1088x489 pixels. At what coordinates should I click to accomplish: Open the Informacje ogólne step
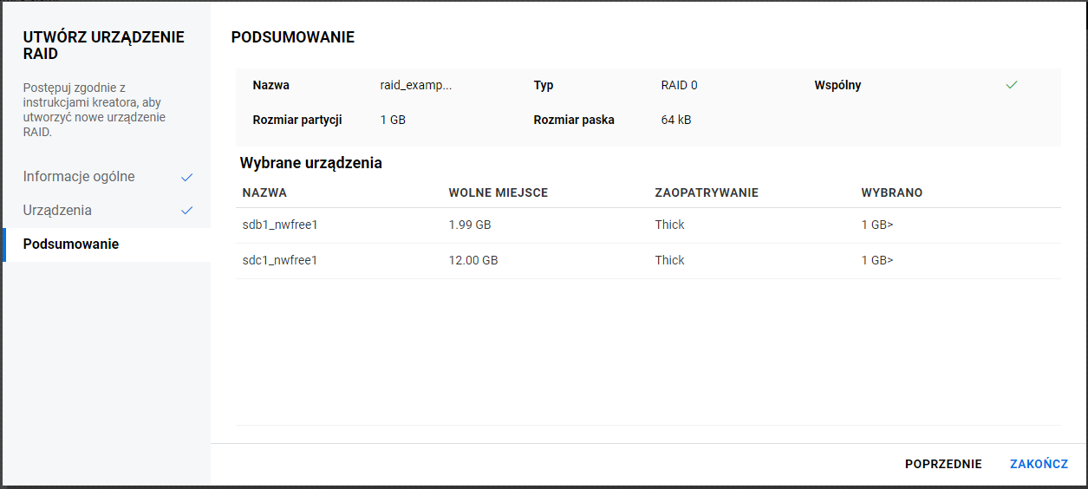[x=79, y=177]
